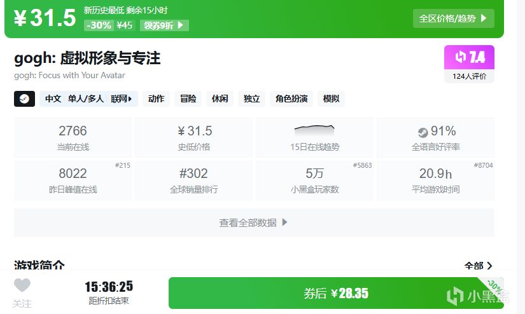The image size is (525, 314).
Task: Open the 2766 当前在线 stat card
Action: tap(73, 137)
